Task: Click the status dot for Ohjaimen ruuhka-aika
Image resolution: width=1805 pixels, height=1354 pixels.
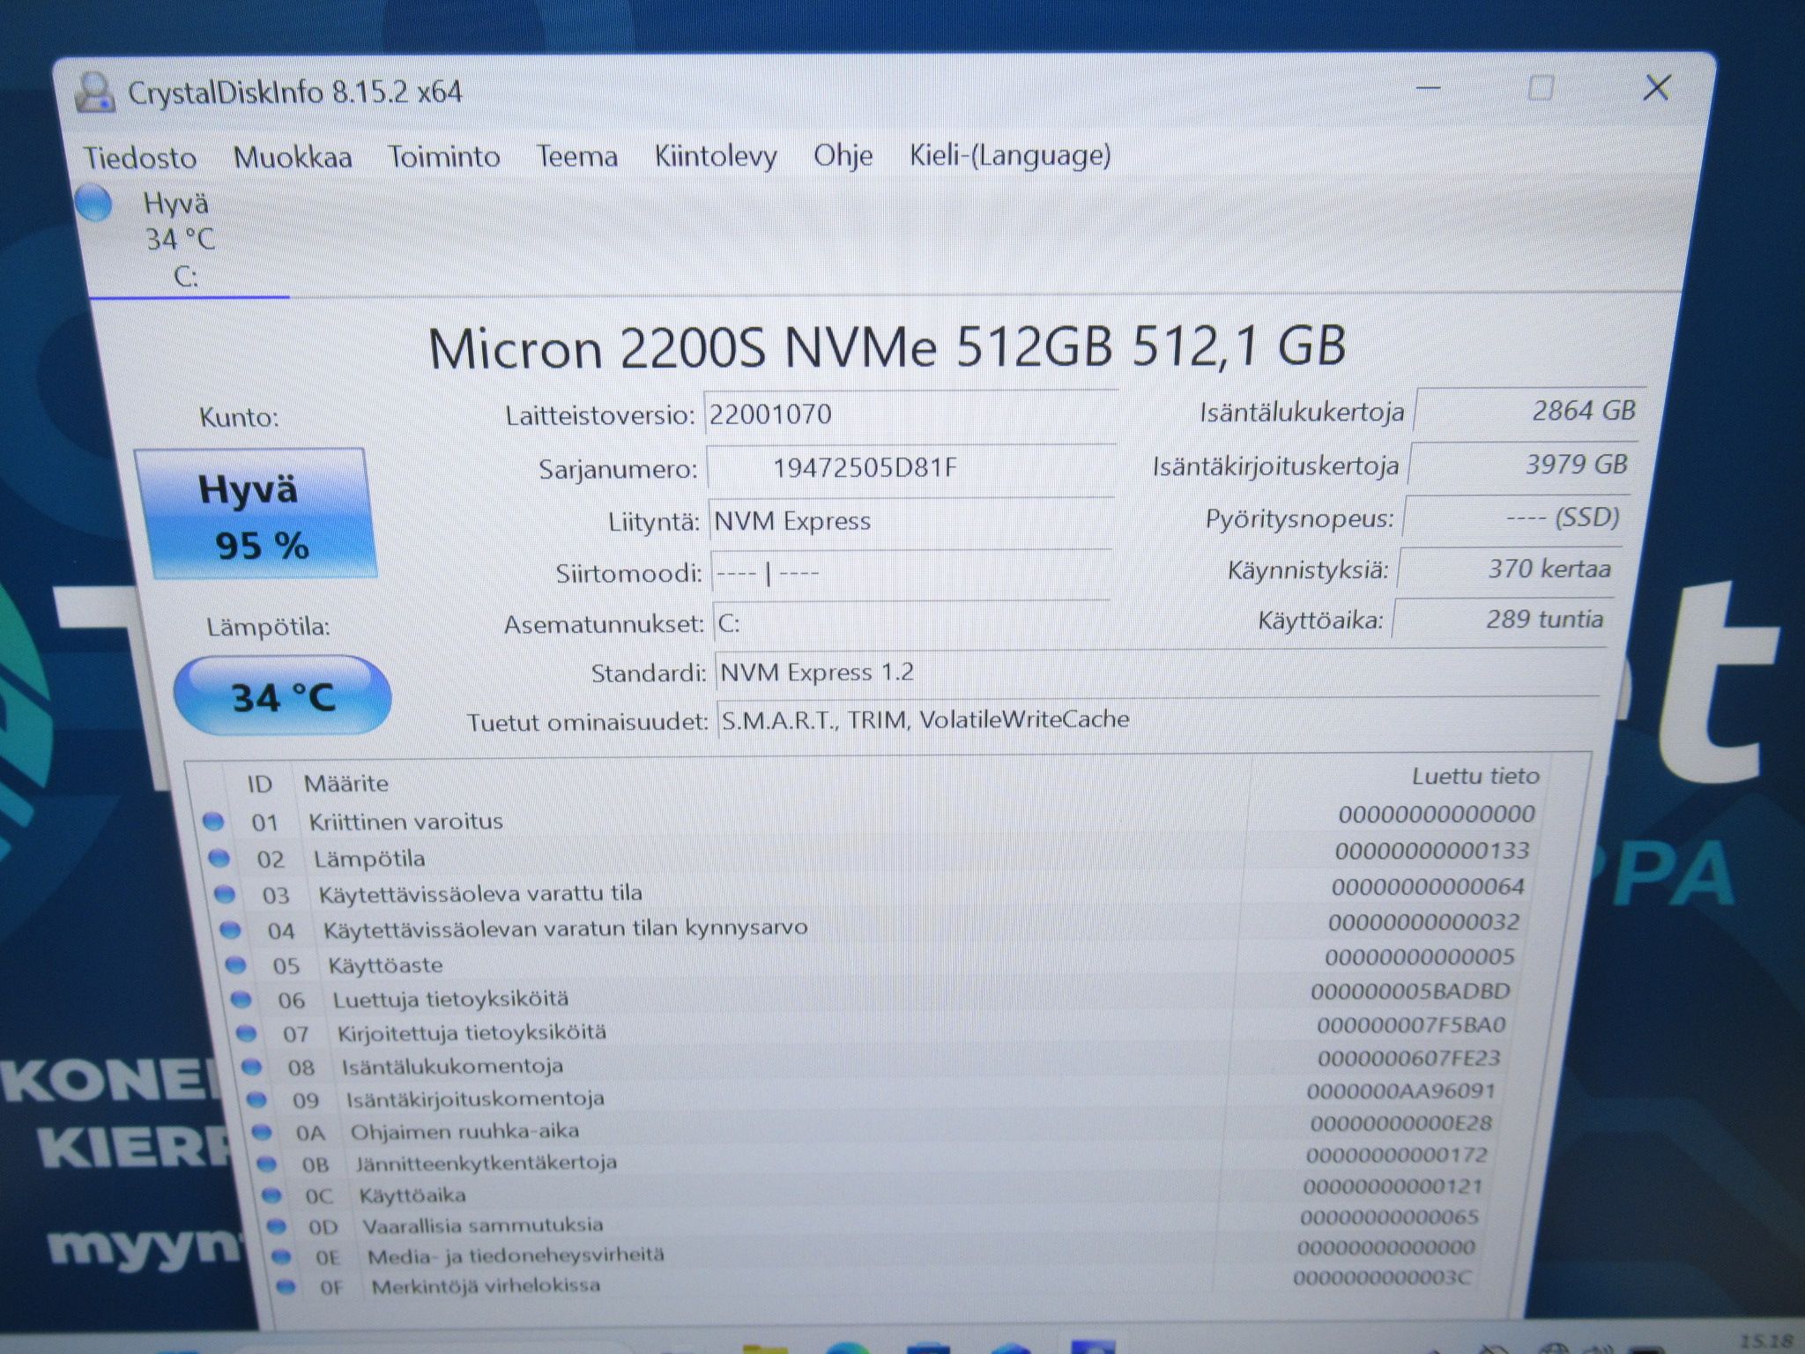Action: pos(262,1132)
